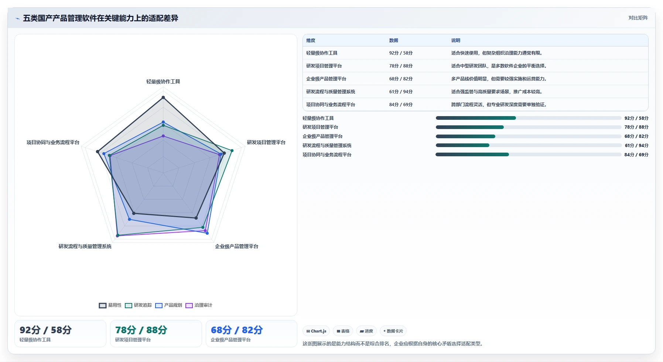Click the 企业级产品管理平台 radar axis label
663x362 pixels.
(237, 246)
